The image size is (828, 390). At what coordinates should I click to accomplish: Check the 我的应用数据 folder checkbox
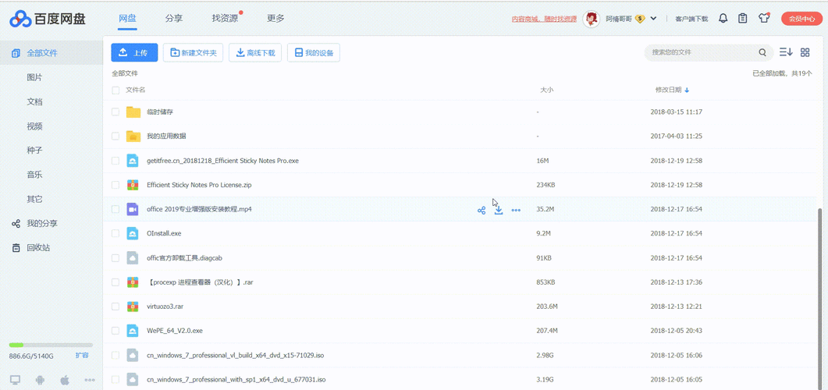(115, 136)
